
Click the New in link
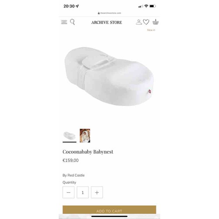(x=151, y=30)
